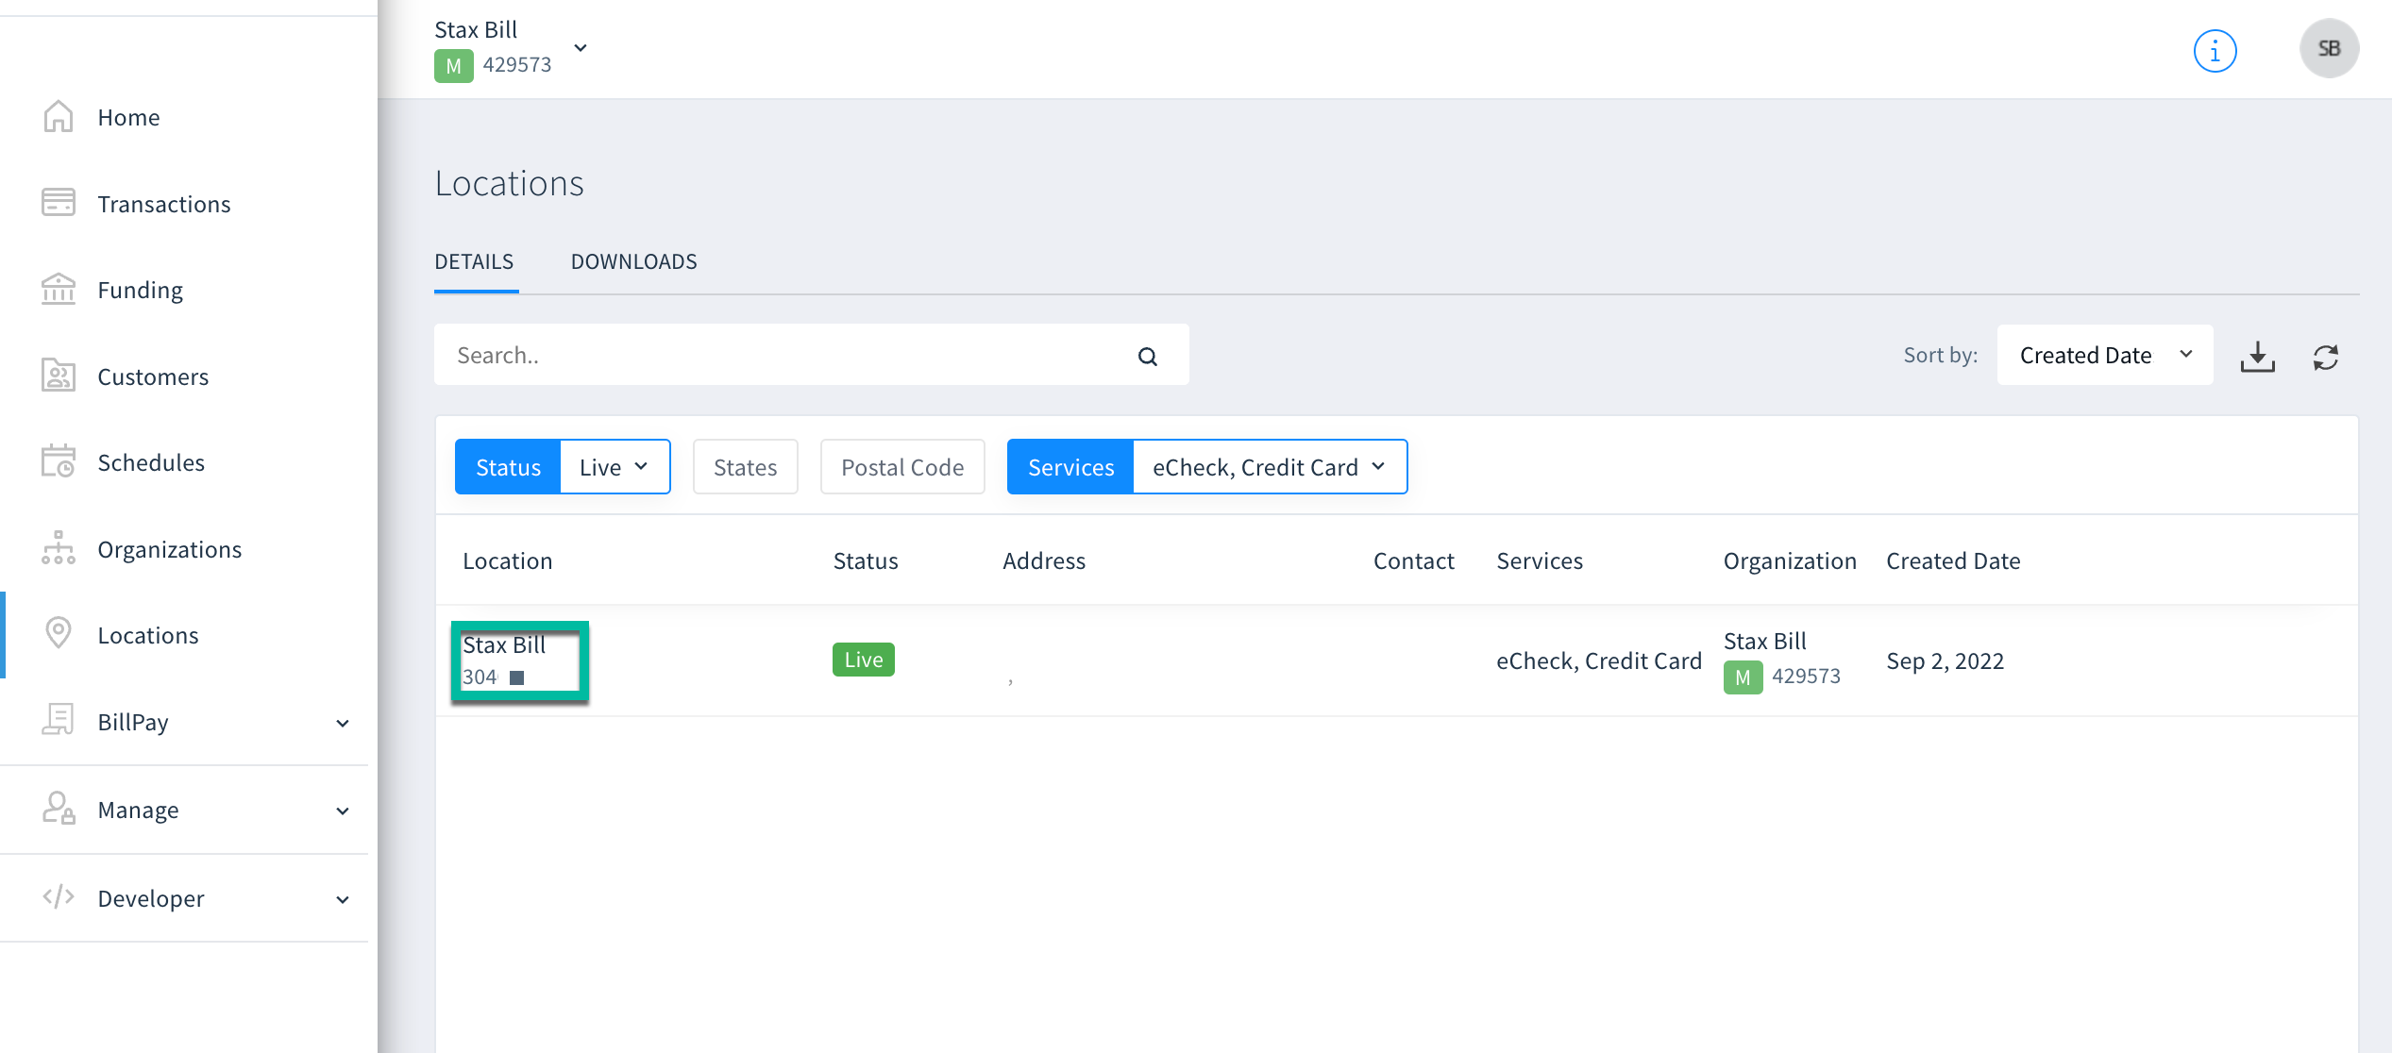Expand the BillPay menu chevron
The image size is (2392, 1053).
(x=343, y=723)
